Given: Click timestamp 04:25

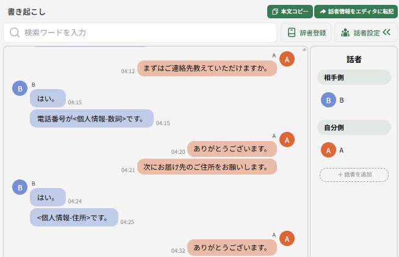Looking at the screenshot, I should [x=128, y=222].
